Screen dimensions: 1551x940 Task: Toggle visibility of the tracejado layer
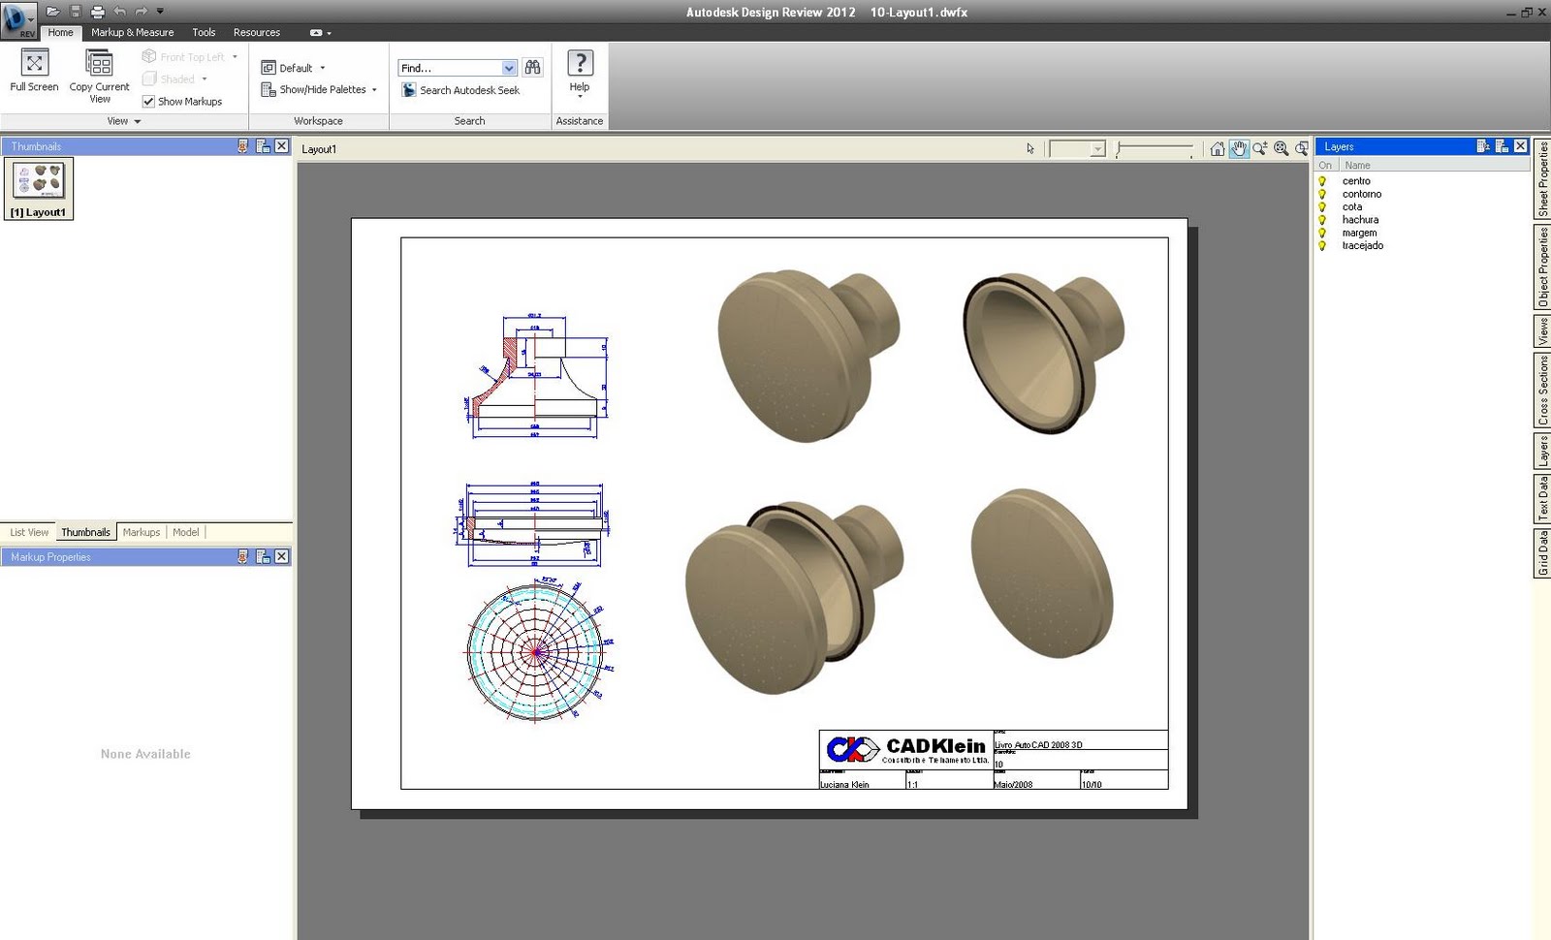click(x=1323, y=245)
